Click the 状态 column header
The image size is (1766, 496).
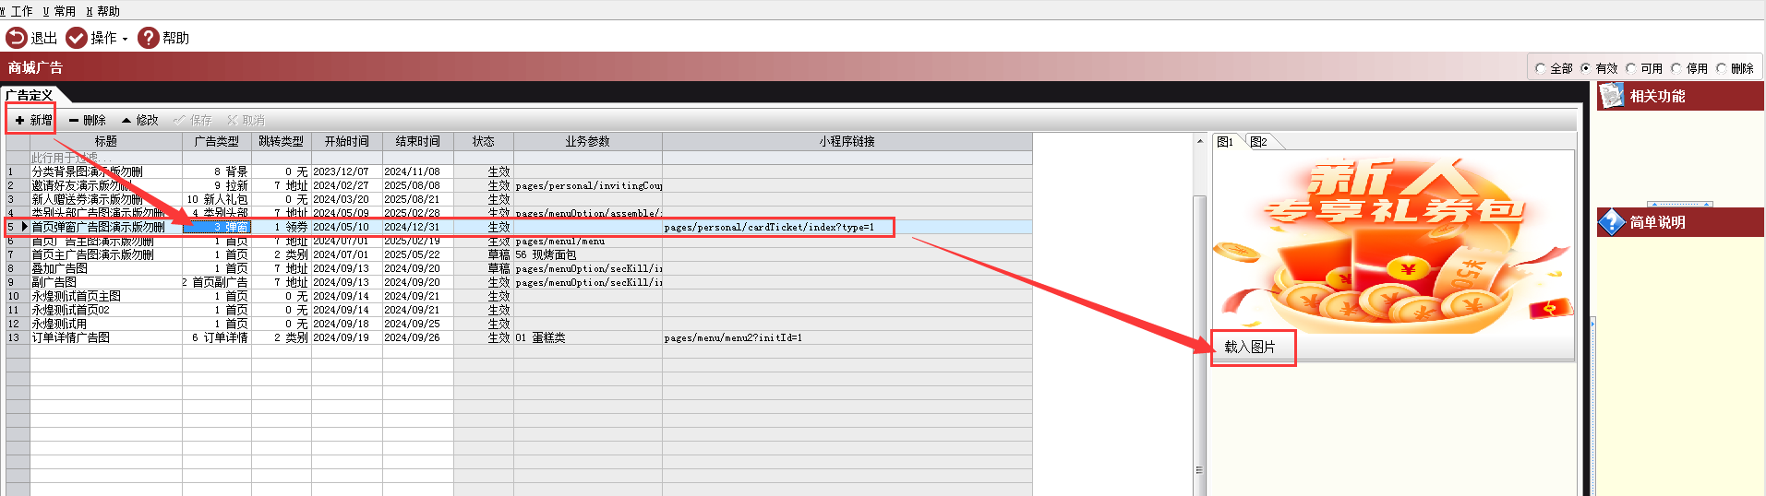coord(484,141)
